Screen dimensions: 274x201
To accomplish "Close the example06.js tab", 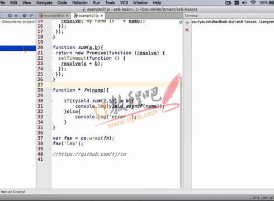I will [67, 16].
